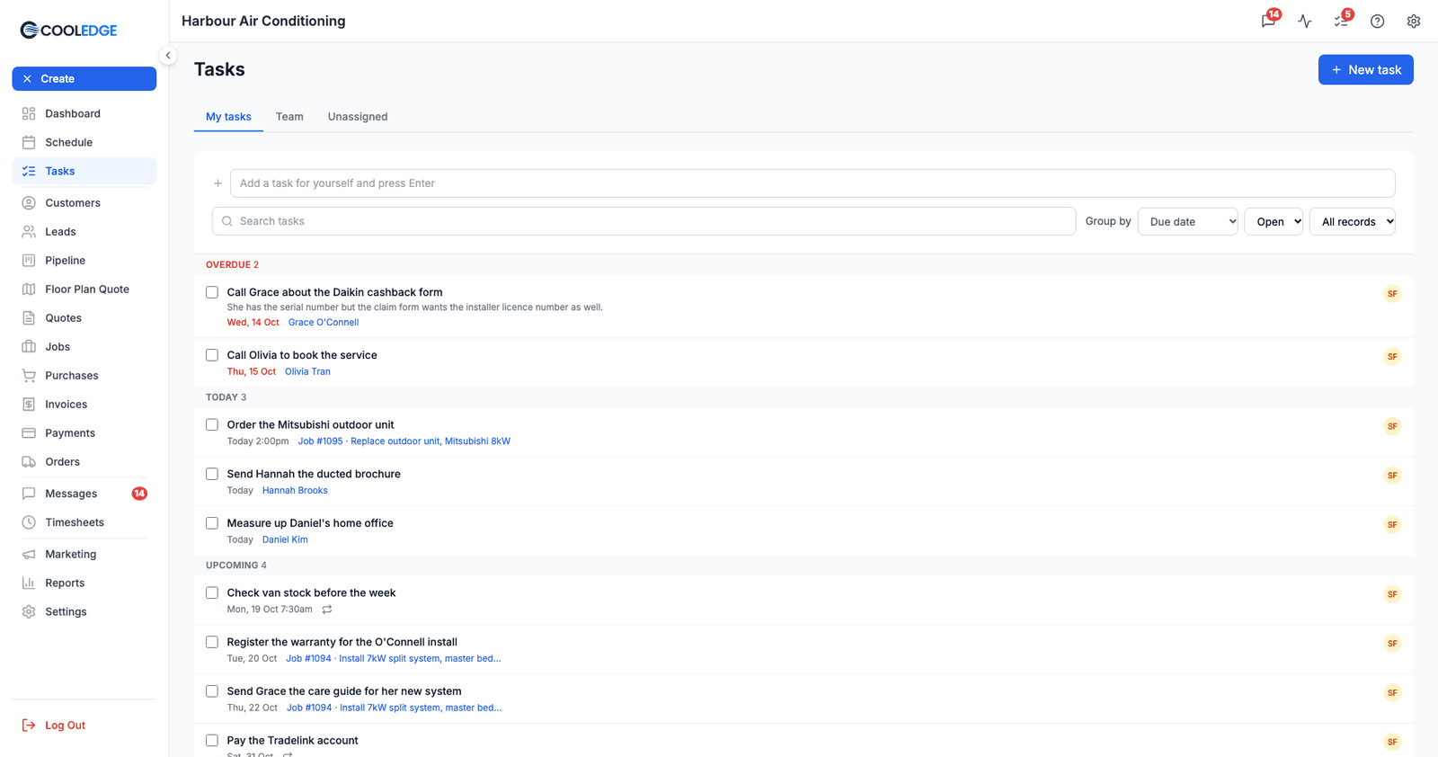Open the Job #1095 Replace outdoor unit link
The width and height of the screenshot is (1438, 757).
click(x=404, y=441)
